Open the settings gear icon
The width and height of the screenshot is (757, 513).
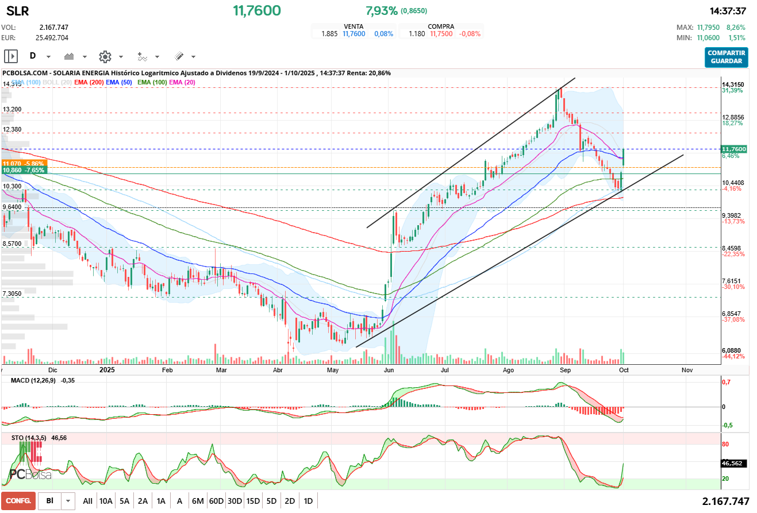point(105,56)
